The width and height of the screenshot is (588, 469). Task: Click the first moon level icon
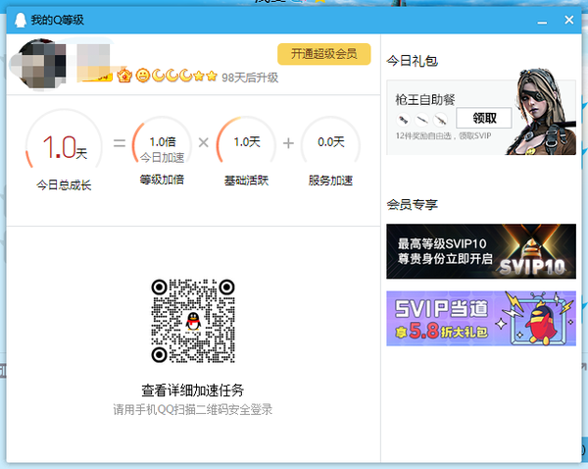point(157,76)
